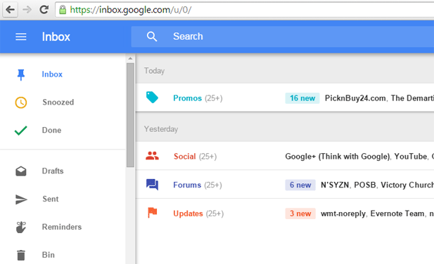Expand the Forums bundle
The width and height of the screenshot is (434, 264).
(x=285, y=185)
